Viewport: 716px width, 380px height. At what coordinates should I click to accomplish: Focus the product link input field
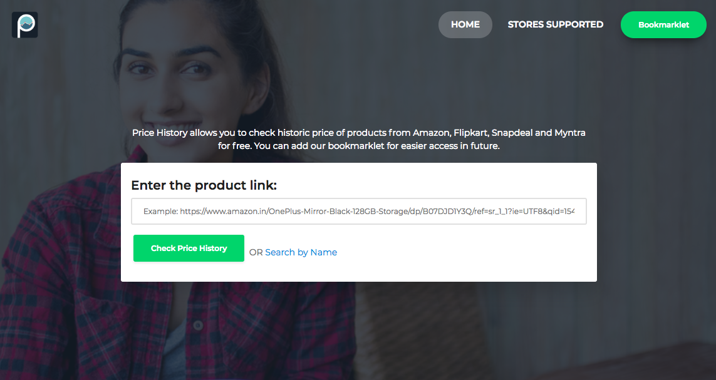click(358, 212)
